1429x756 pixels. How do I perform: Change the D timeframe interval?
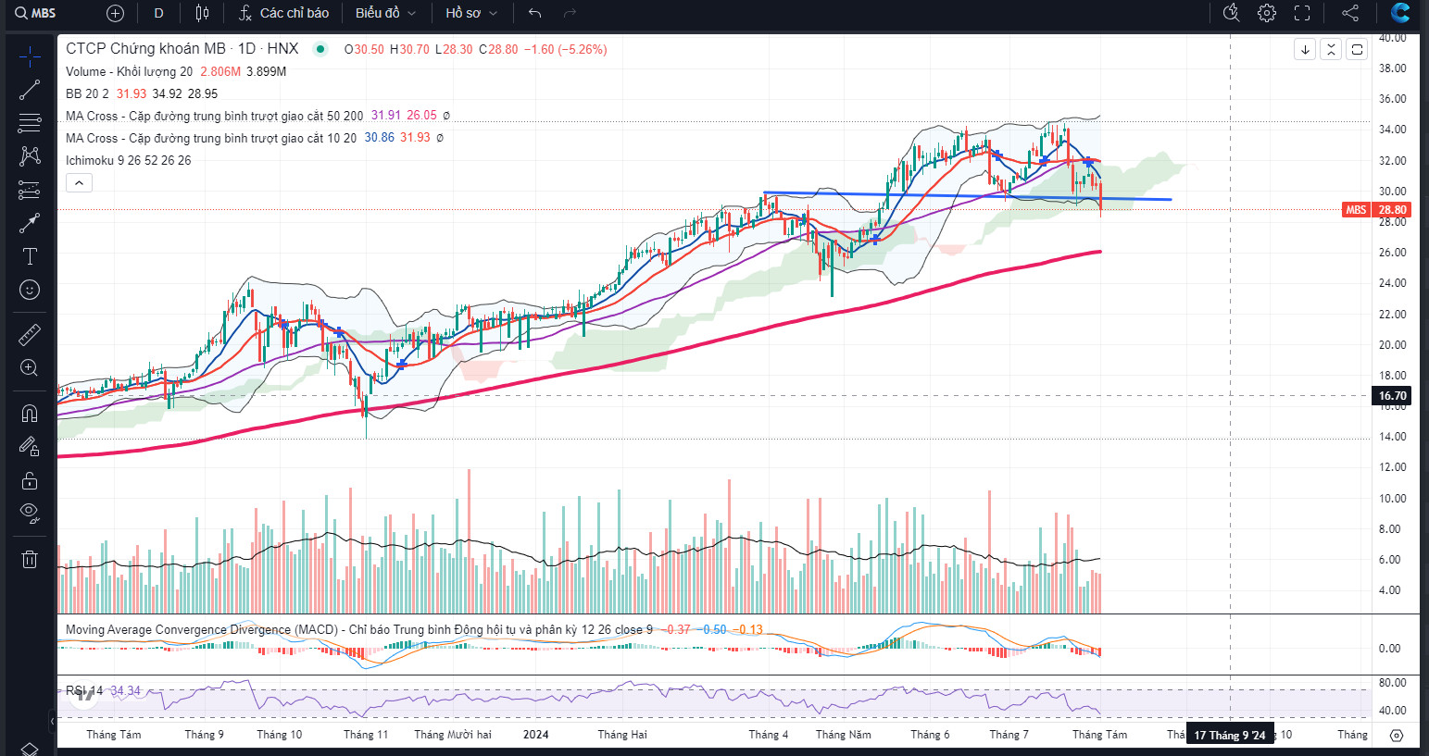click(158, 13)
